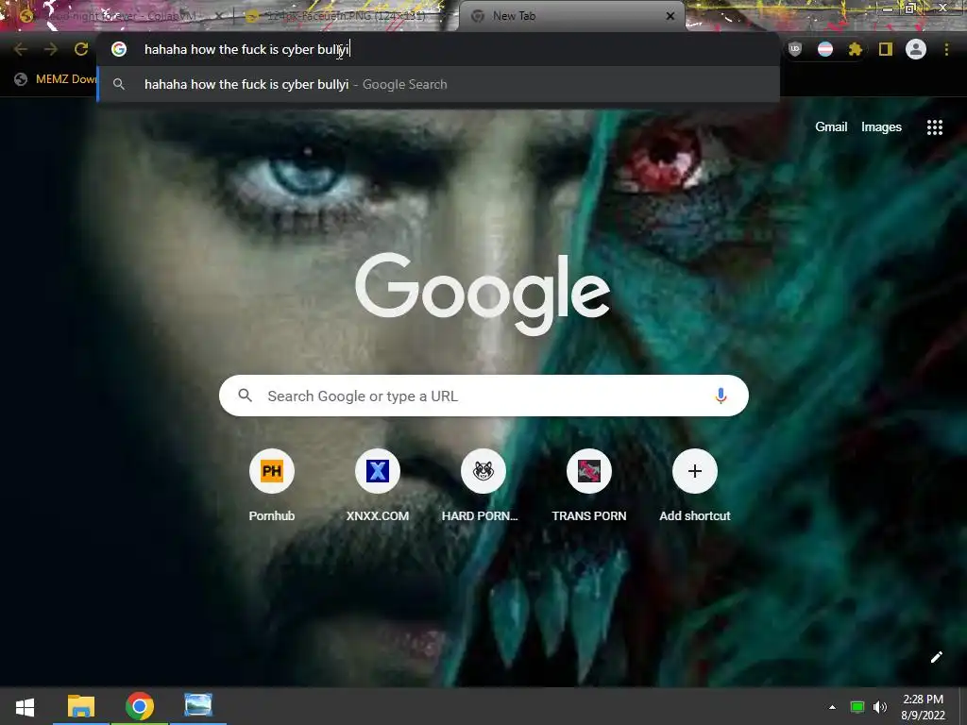Click the Search Google or type a URL box

tap(483, 396)
